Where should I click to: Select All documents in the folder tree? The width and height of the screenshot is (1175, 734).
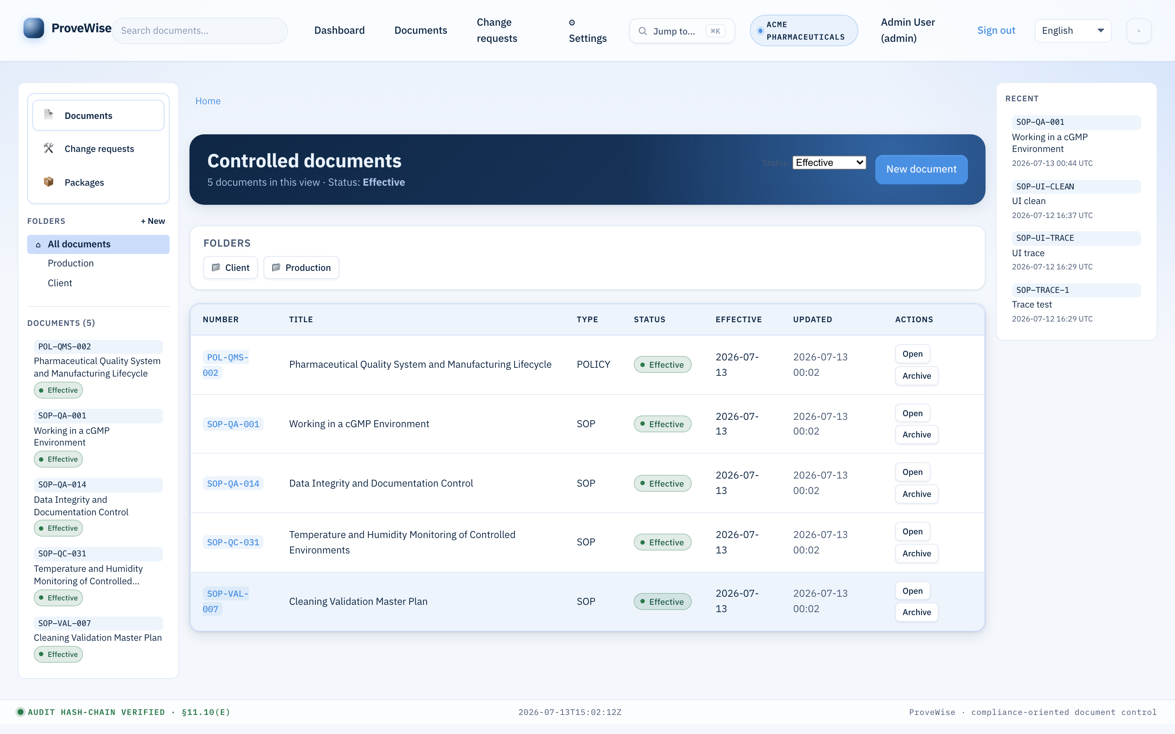click(98, 244)
